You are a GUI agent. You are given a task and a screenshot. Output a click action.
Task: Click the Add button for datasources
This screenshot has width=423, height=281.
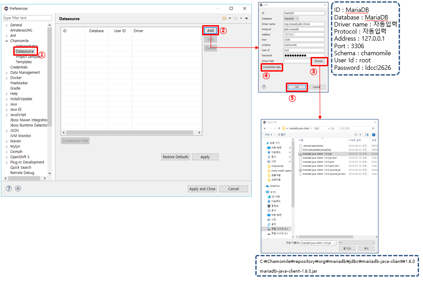click(x=211, y=30)
